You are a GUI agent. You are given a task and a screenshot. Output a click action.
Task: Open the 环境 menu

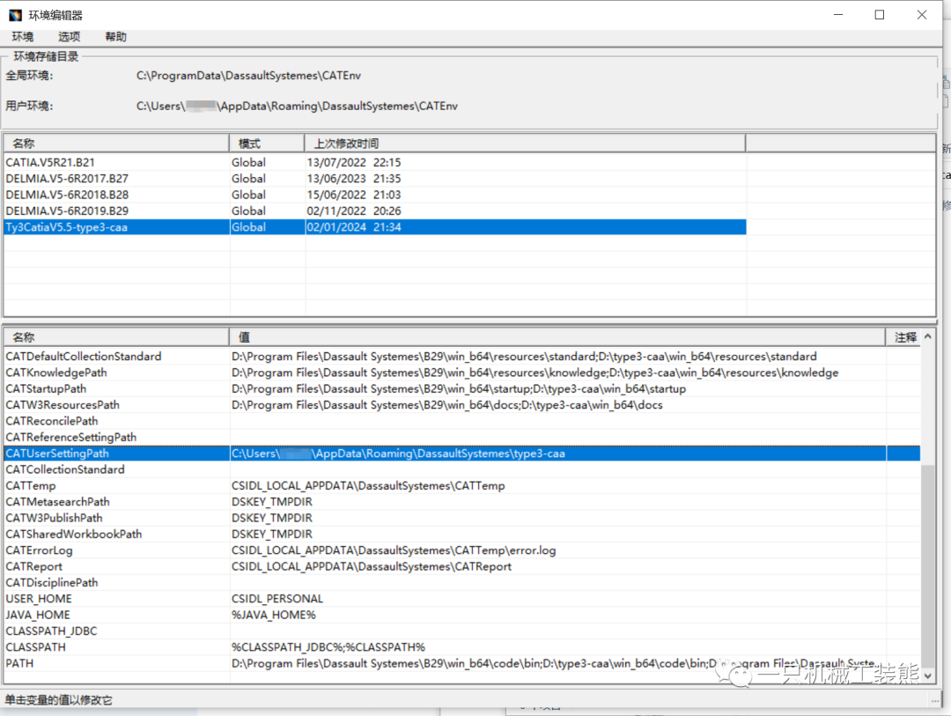(x=22, y=36)
